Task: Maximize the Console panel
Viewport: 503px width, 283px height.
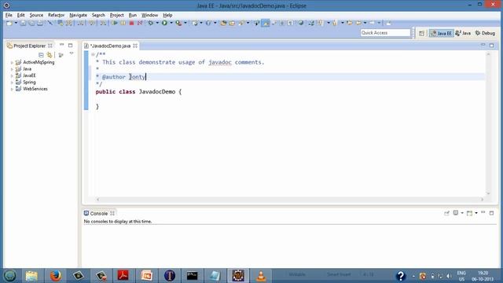Action: tap(491, 213)
